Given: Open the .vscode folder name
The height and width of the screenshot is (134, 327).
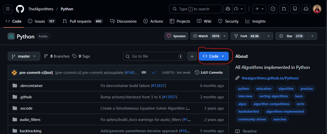Looking at the screenshot, I should tap(26, 108).
